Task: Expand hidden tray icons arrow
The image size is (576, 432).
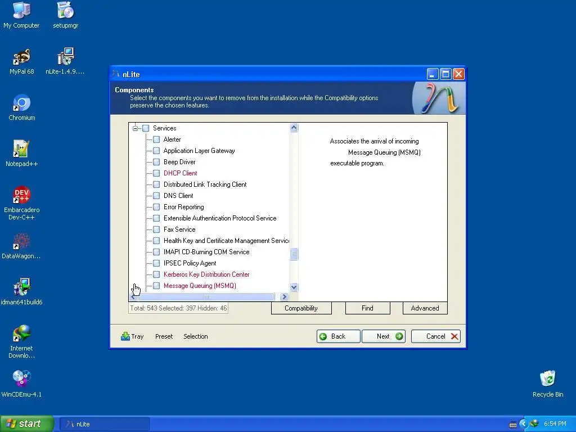Action: (524, 424)
